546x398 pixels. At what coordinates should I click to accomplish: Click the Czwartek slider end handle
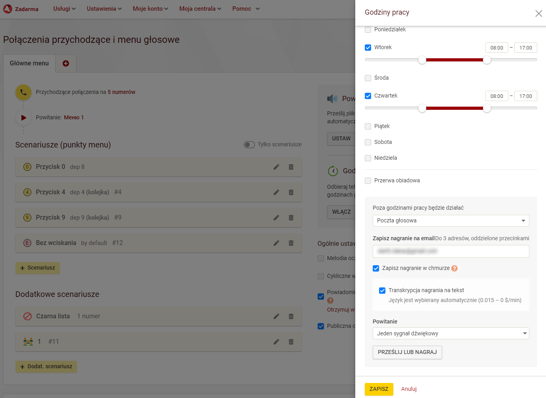pos(487,108)
